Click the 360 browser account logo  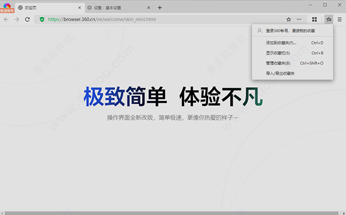click(x=7, y=7)
